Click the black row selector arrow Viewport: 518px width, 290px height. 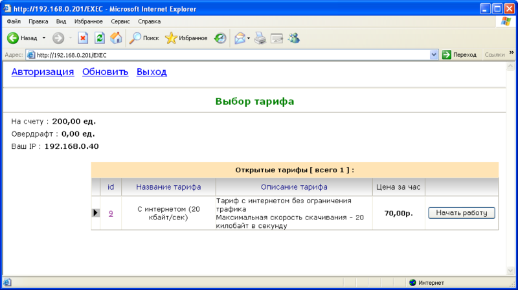[95, 213]
